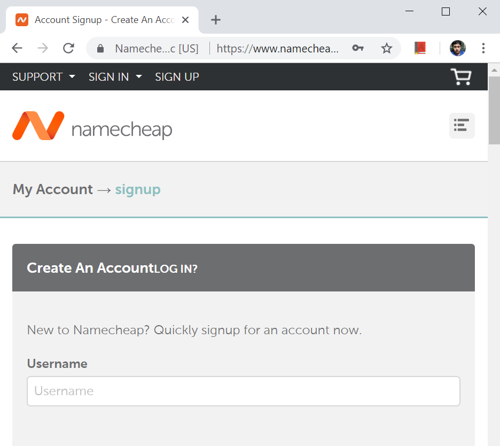Screen dimensions: 500x446
Task: Go back with the back arrow
Action: pyautogui.click(x=17, y=48)
